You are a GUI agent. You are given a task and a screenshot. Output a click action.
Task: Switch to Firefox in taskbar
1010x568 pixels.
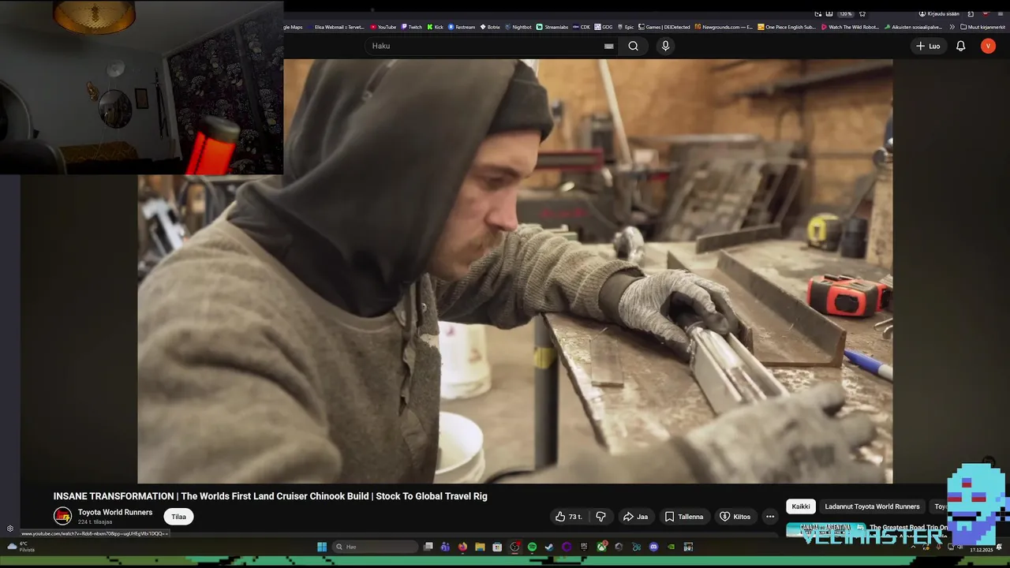462,547
